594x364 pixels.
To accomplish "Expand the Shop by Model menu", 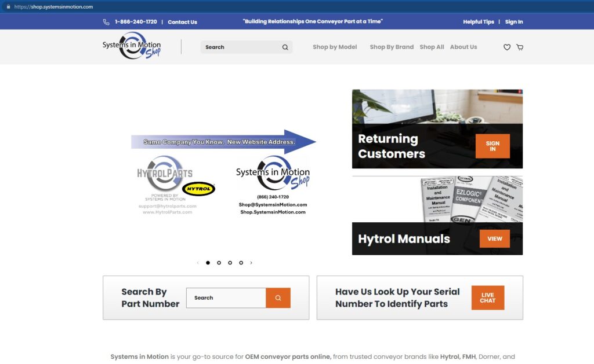I will [335, 47].
